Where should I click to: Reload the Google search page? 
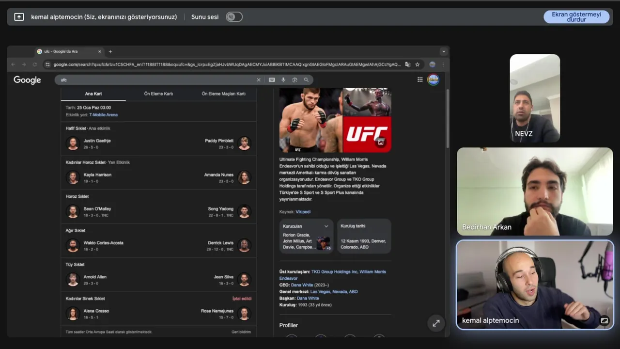click(x=34, y=64)
